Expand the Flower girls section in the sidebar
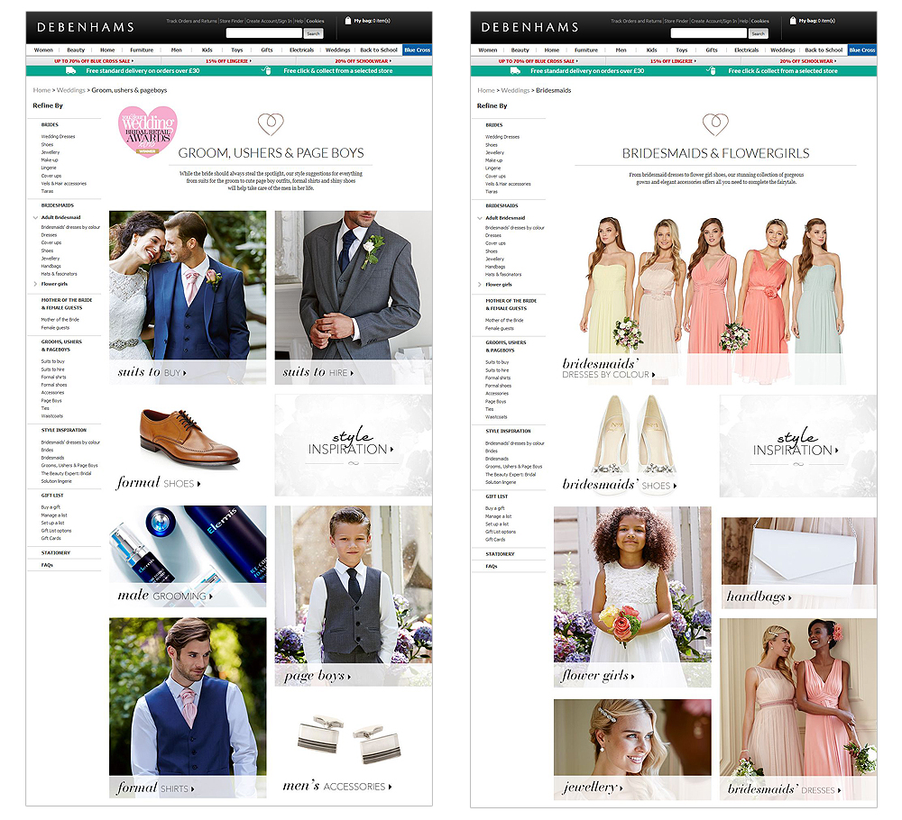 (x=36, y=284)
